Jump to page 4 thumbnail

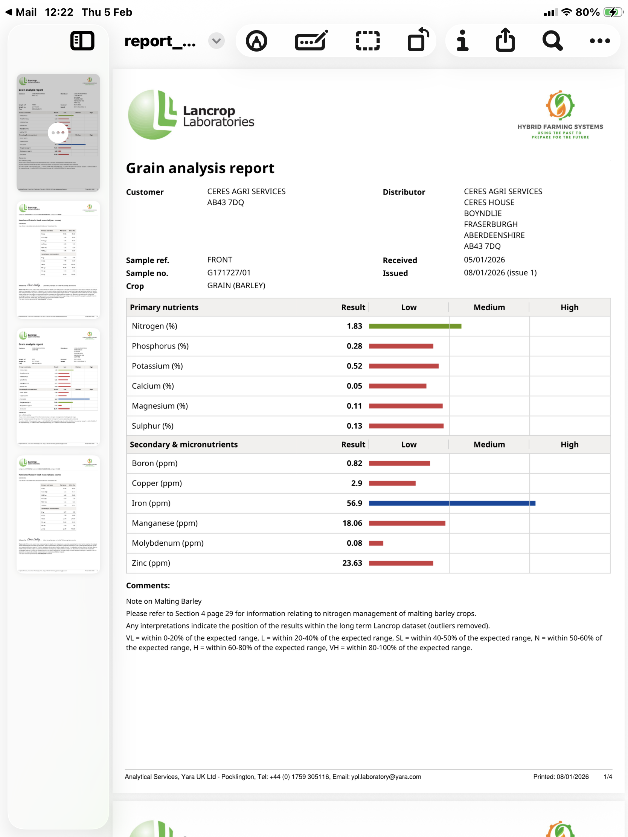coord(58,514)
